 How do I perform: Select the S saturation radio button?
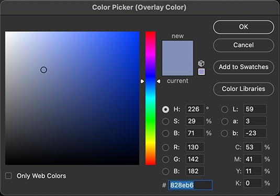tap(165, 121)
